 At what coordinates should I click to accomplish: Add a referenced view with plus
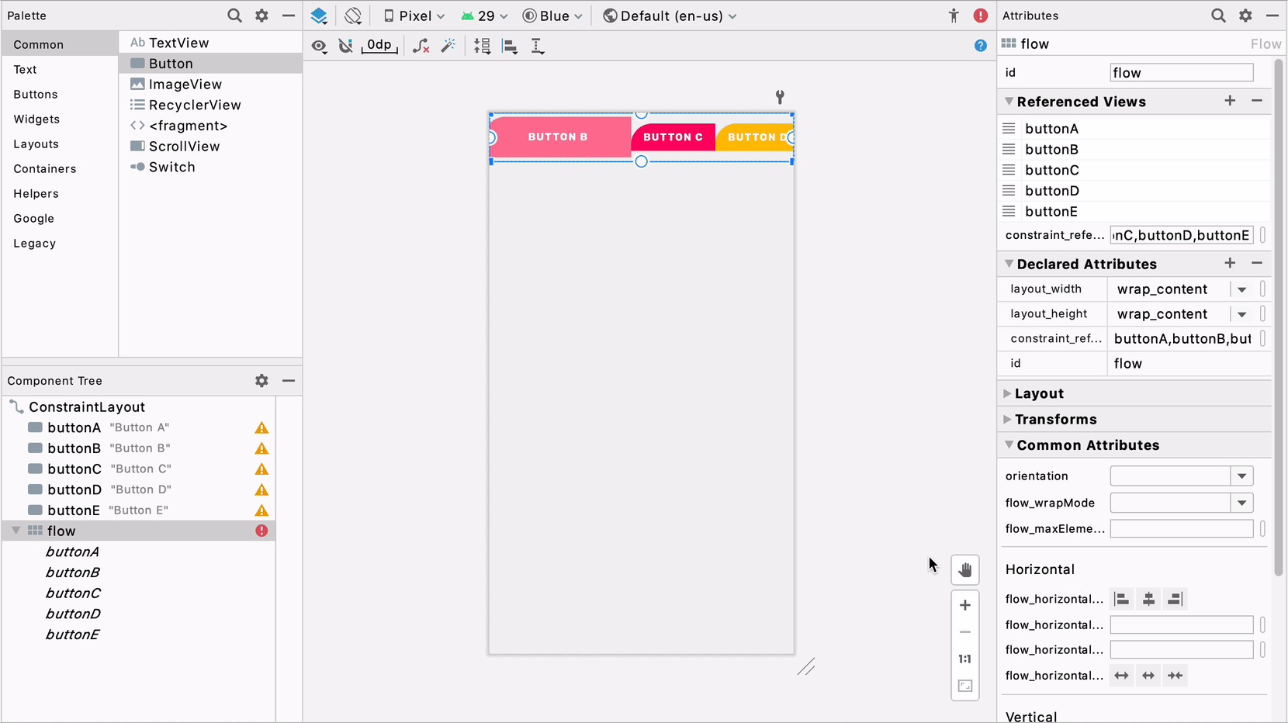click(1230, 101)
